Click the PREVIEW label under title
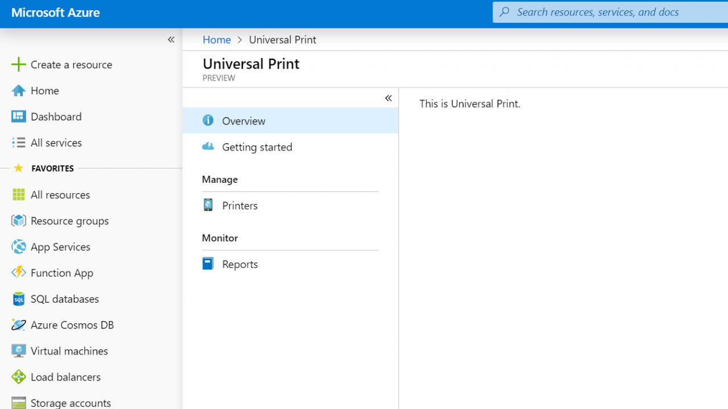Screen dimensions: 728x409 [218, 78]
